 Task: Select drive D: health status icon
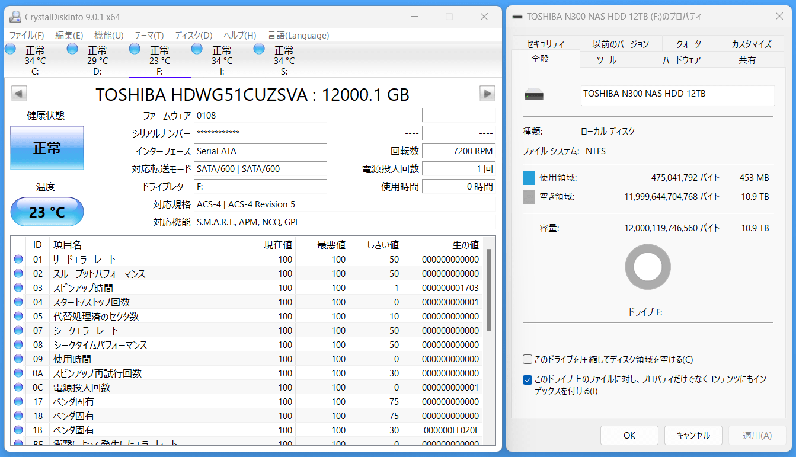72,49
